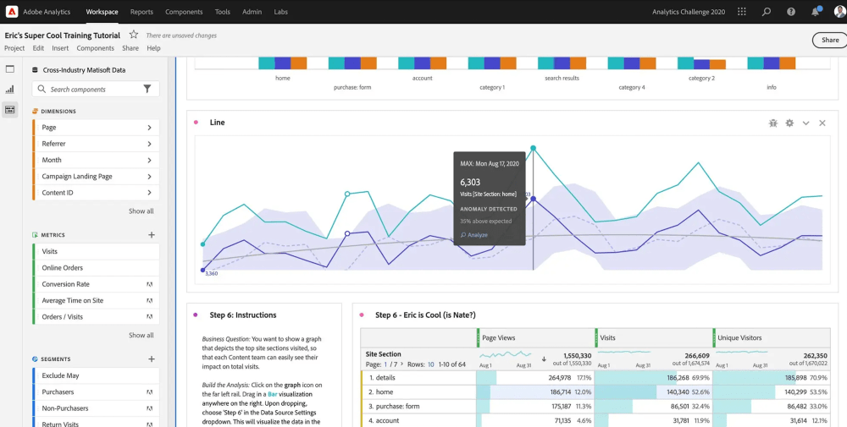Click the search magnifier in top bar
This screenshot has height=427, width=847.
pyautogui.click(x=766, y=11)
